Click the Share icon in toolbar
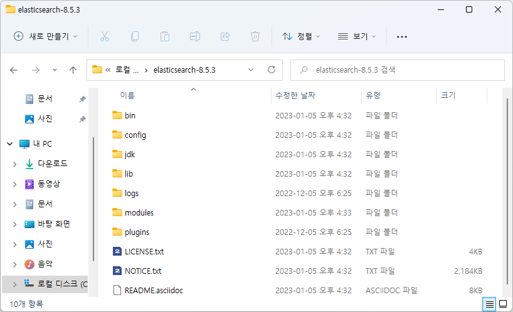This screenshot has height=312, width=513. click(225, 36)
